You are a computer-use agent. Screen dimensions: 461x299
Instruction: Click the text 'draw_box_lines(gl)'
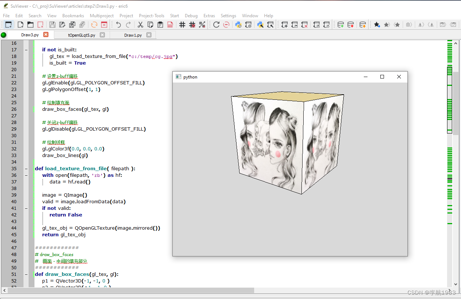coord(65,156)
